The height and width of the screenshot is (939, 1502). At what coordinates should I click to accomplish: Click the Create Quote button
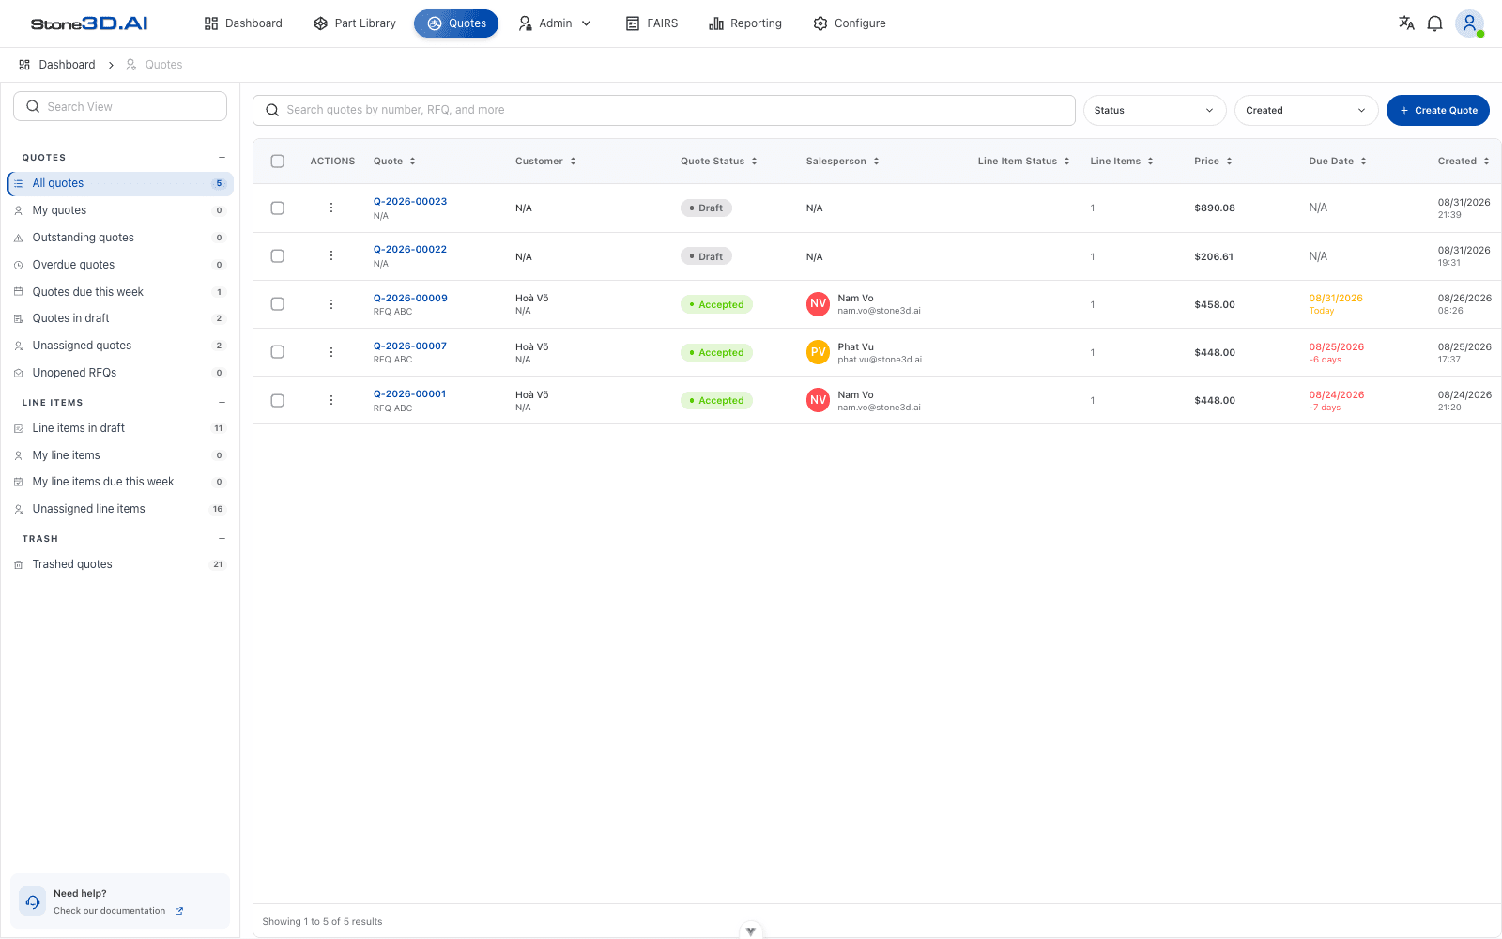[x=1438, y=110]
